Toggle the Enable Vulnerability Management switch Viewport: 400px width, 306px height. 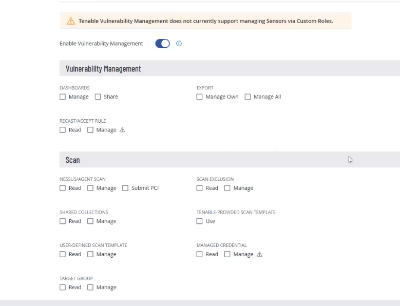pos(162,44)
